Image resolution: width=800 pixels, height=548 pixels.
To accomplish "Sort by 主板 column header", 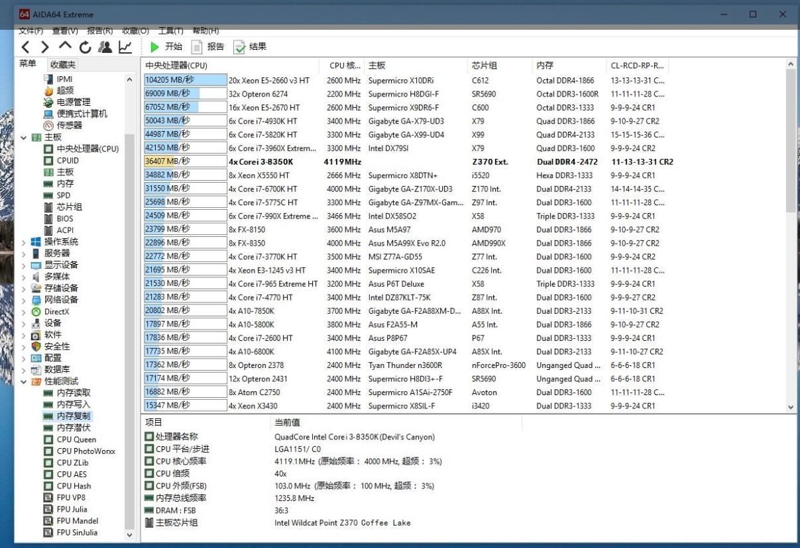I will (417, 66).
